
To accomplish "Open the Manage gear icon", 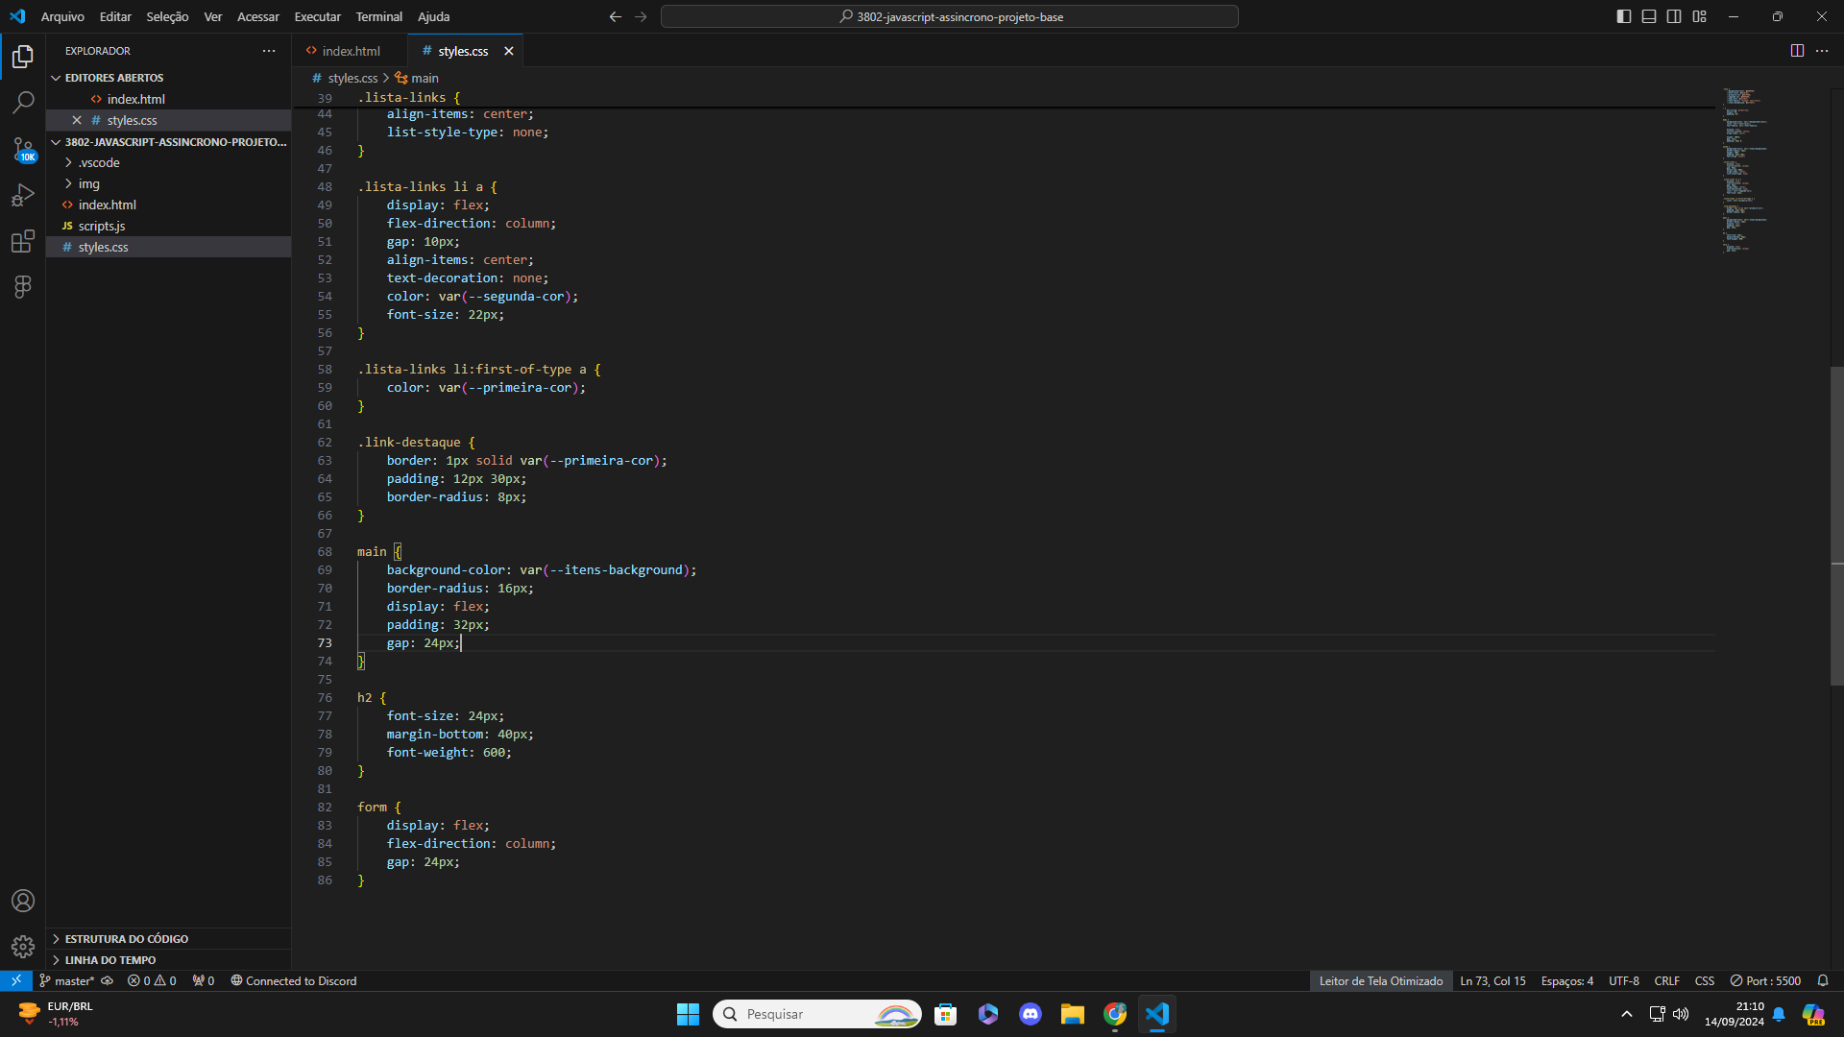I will pos(23,947).
